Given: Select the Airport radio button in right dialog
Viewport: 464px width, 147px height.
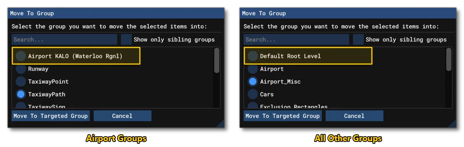Looking at the screenshot, I should [x=253, y=69].
